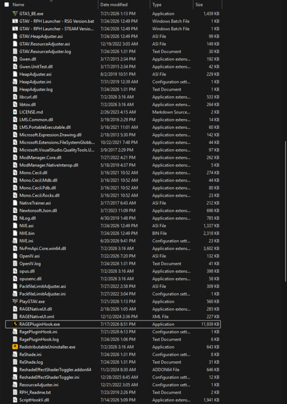
Task: Select the RagePluginHook.log file name
Action: click(x=39, y=339)
